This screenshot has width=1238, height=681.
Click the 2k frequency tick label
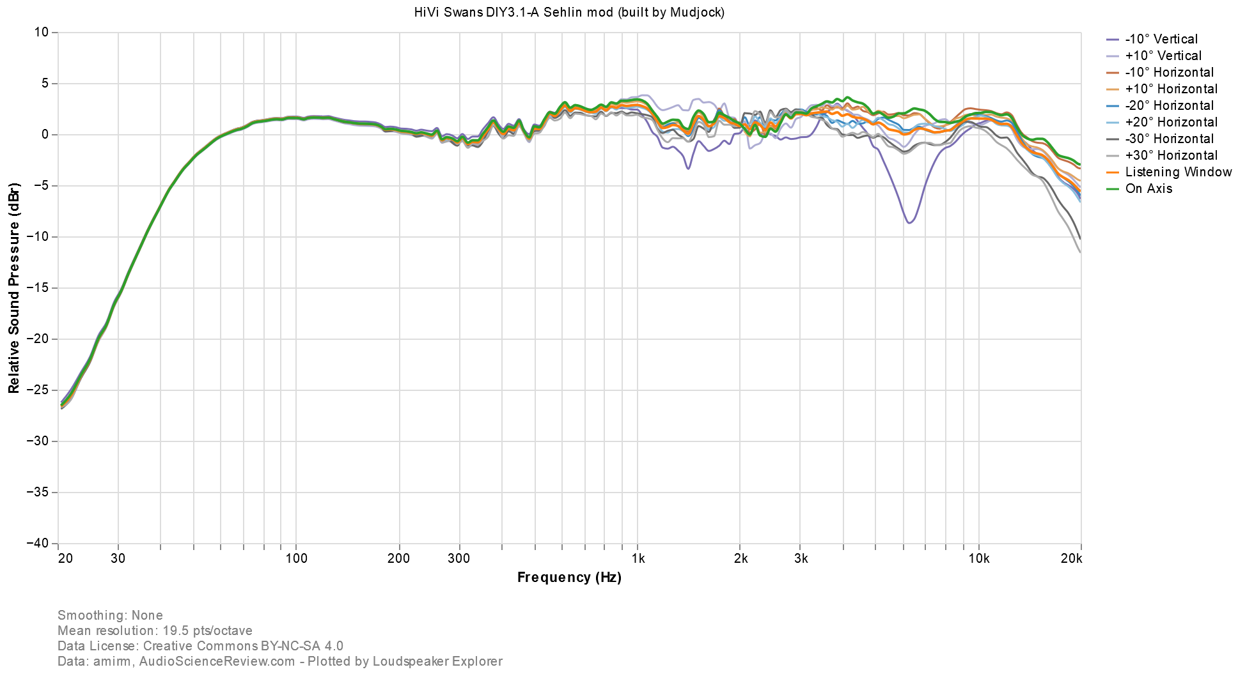740,558
